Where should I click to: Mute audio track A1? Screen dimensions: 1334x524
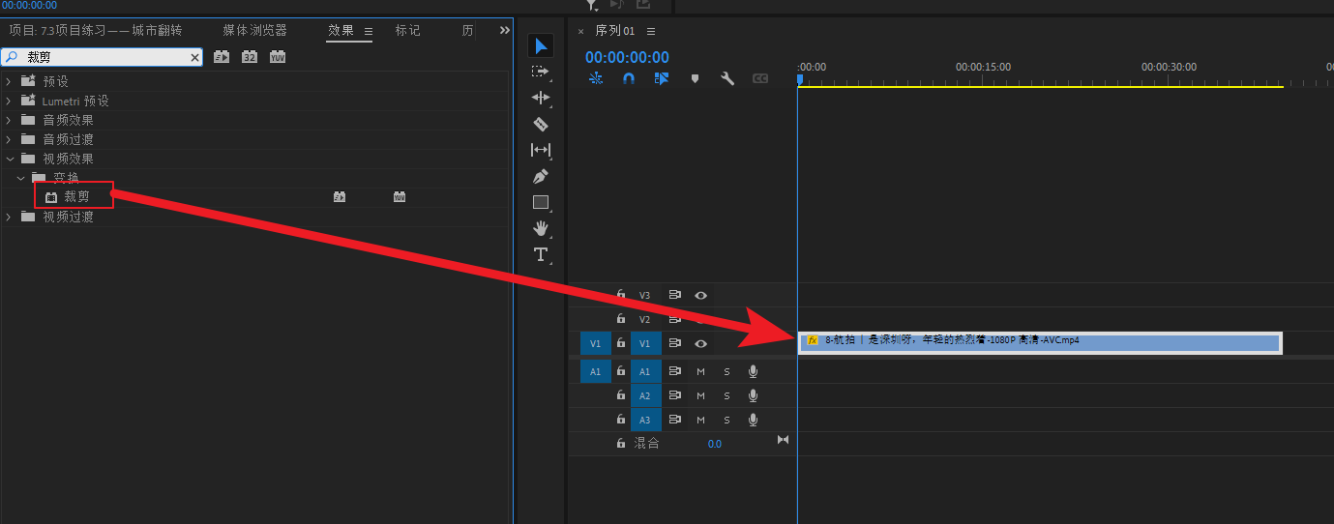[700, 371]
